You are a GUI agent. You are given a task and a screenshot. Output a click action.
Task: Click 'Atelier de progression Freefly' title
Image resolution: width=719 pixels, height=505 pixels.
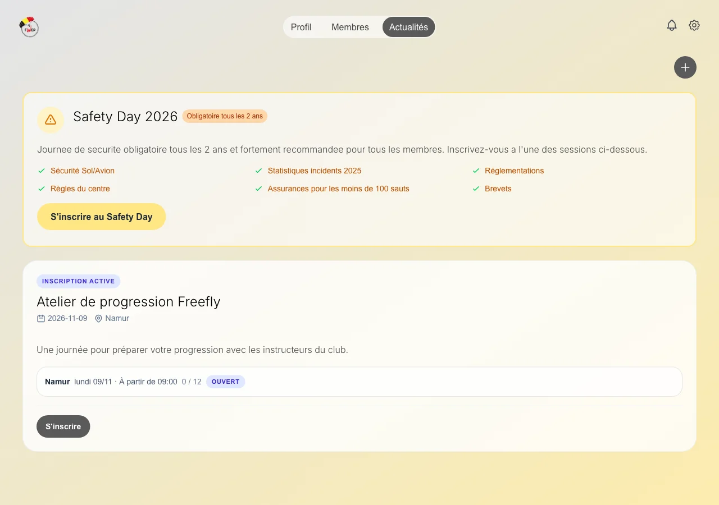[129, 301]
